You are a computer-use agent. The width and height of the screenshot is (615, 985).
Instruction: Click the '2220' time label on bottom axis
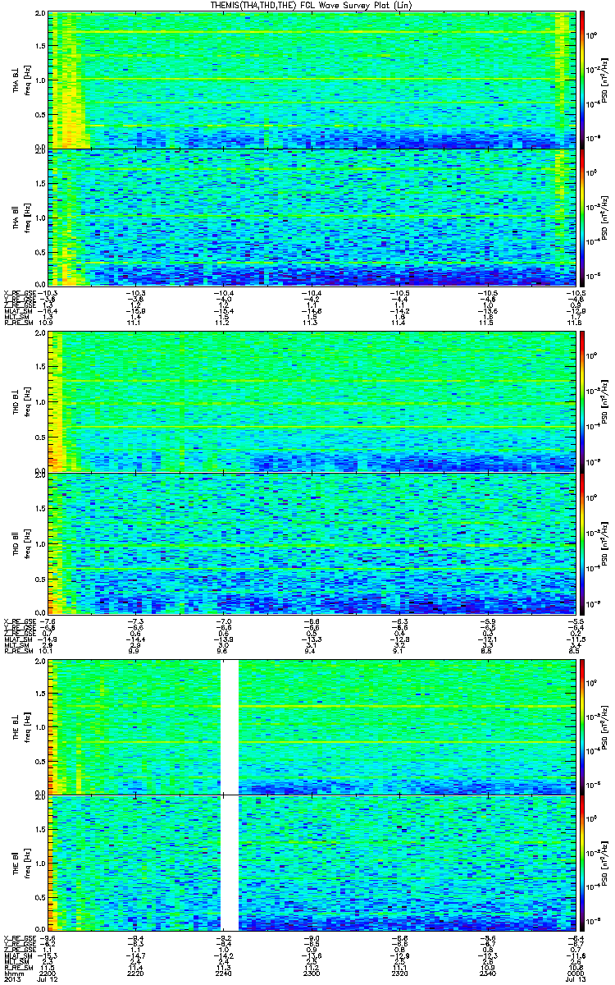click(135, 974)
